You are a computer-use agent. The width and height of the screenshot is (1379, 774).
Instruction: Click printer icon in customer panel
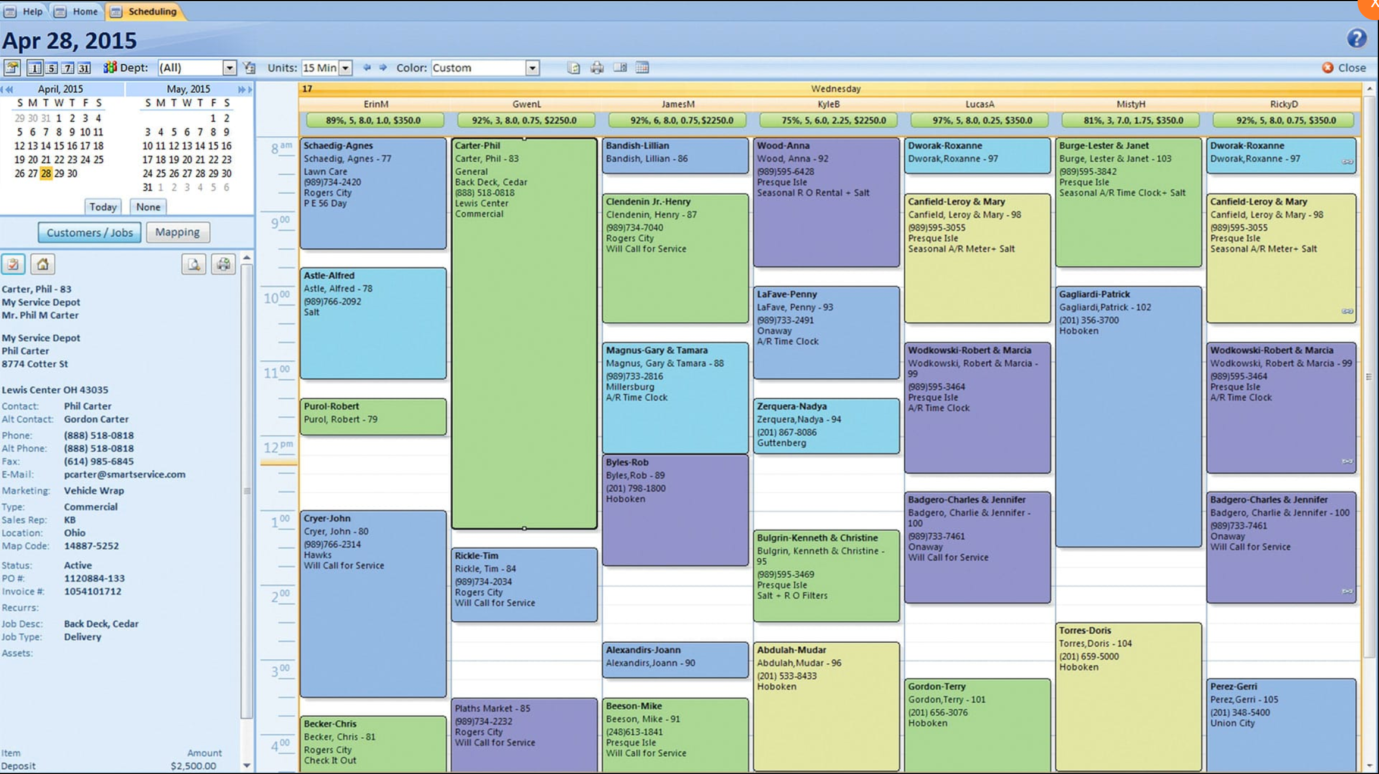click(223, 264)
